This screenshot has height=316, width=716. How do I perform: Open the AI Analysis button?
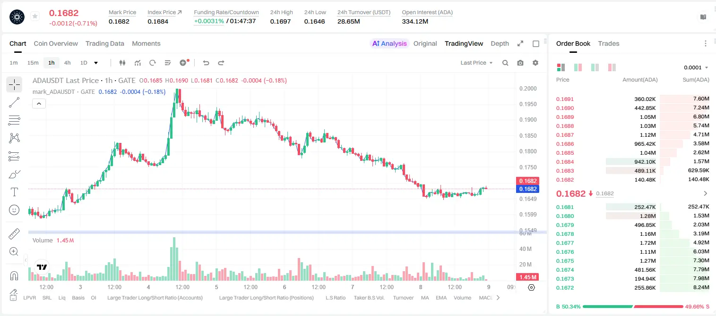pos(389,43)
